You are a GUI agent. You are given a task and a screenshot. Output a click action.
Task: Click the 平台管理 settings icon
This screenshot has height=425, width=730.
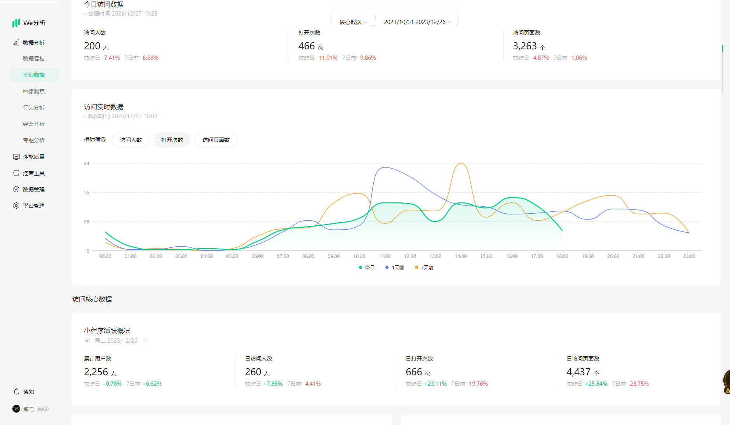16,206
